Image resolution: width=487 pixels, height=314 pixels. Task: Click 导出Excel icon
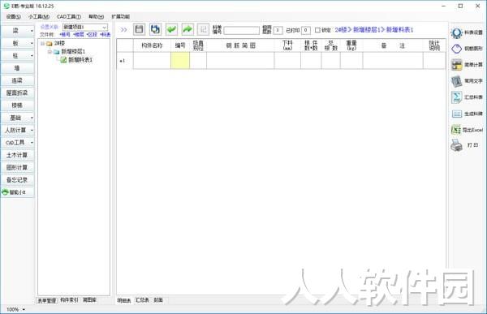pyautogui.click(x=456, y=130)
